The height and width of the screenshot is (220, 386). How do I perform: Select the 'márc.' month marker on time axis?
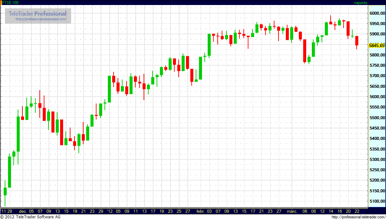point(292,211)
